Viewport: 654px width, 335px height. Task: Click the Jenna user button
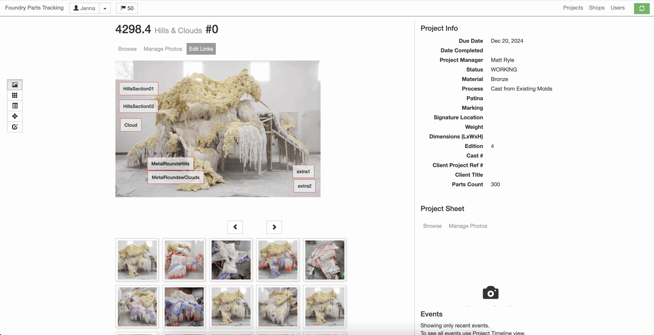coord(84,8)
